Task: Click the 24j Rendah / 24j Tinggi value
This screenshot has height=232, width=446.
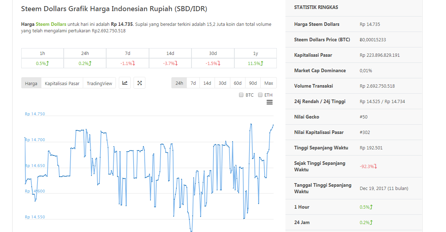Action: coord(382,101)
